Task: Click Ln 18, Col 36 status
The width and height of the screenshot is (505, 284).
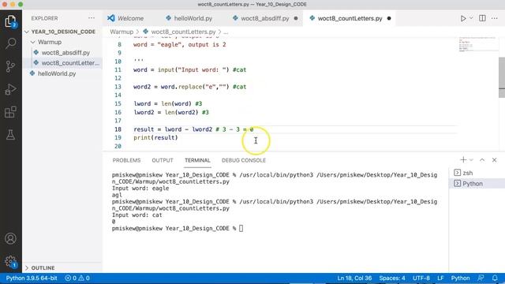Action: click(x=354, y=278)
